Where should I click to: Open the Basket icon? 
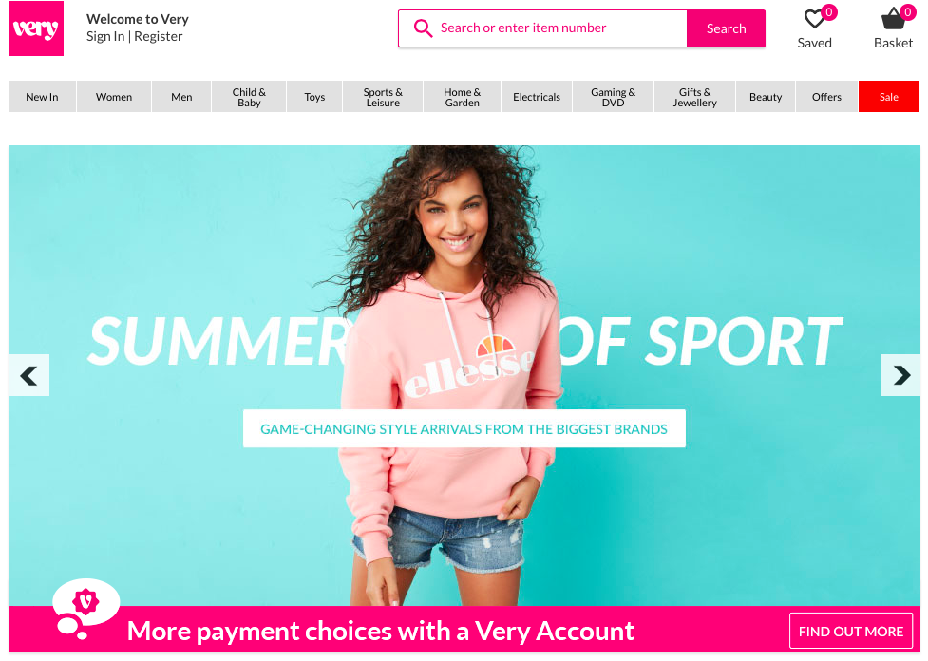[893, 19]
